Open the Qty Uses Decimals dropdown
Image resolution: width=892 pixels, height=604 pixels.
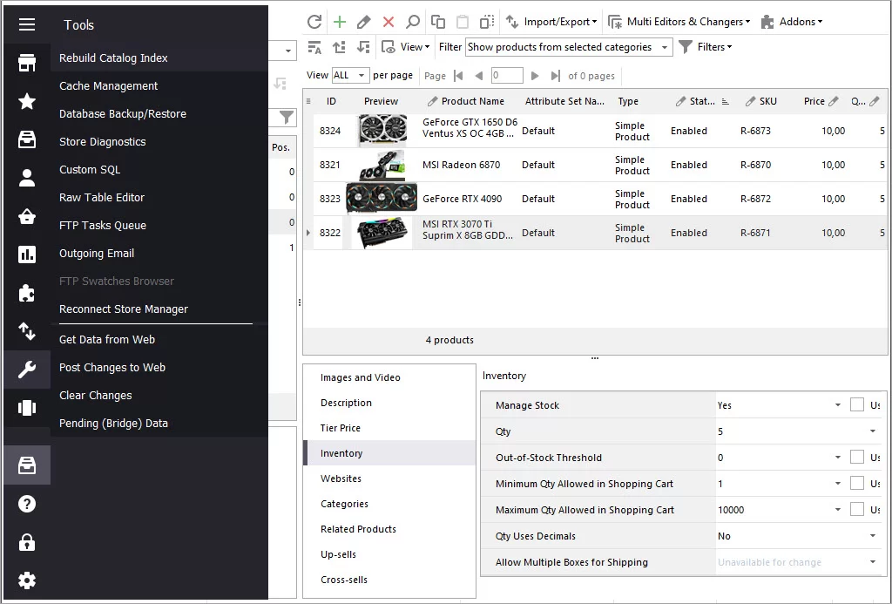pyautogui.click(x=798, y=536)
